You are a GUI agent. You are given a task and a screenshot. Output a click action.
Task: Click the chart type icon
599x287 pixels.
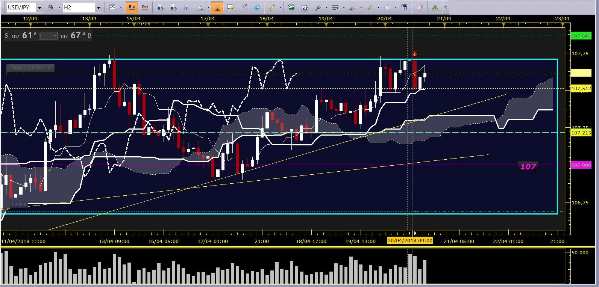(x=112, y=8)
